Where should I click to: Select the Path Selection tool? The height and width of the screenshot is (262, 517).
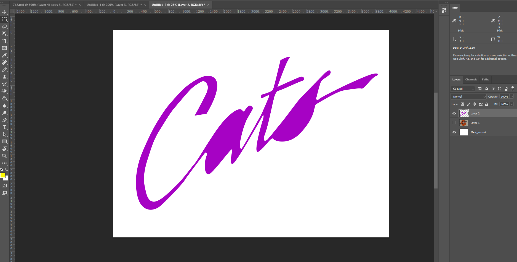coord(4,134)
